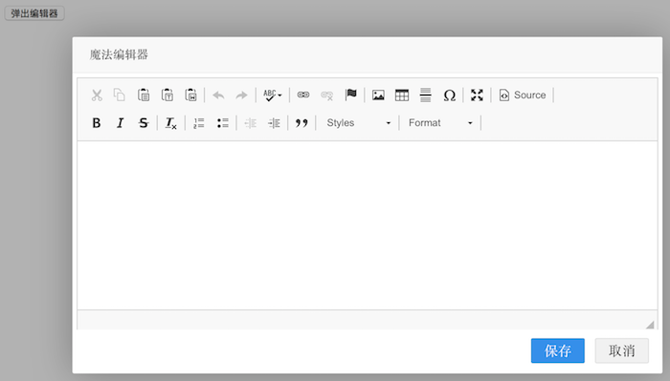Toggle numbered list

point(199,123)
